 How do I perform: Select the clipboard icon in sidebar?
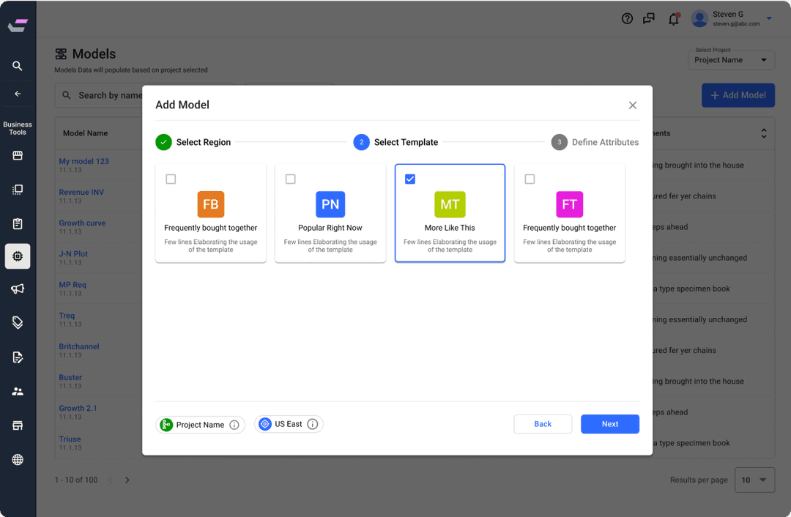[x=17, y=223]
